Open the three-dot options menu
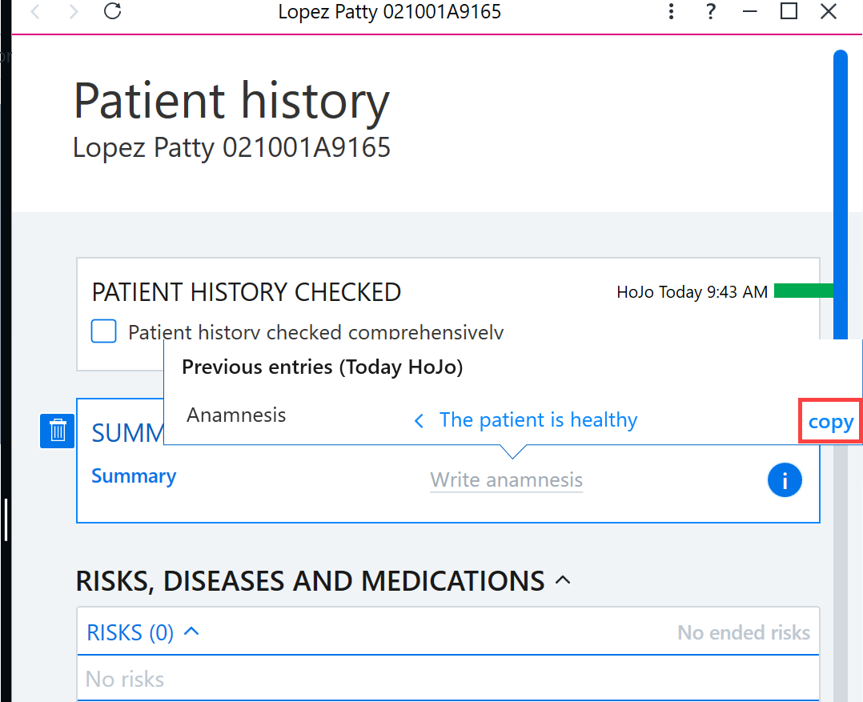Image resolution: width=863 pixels, height=702 pixels. point(671,11)
